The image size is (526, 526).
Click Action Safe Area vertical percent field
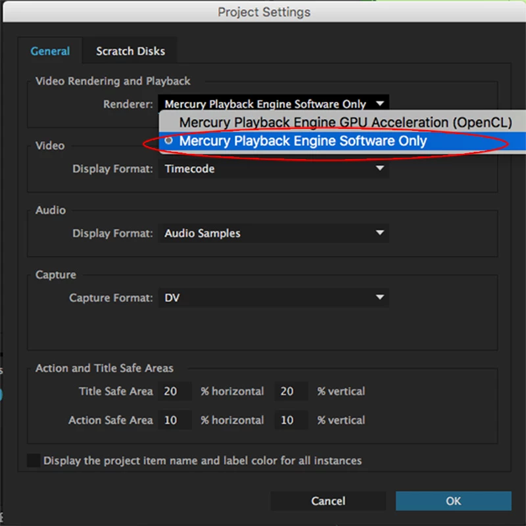coord(291,420)
